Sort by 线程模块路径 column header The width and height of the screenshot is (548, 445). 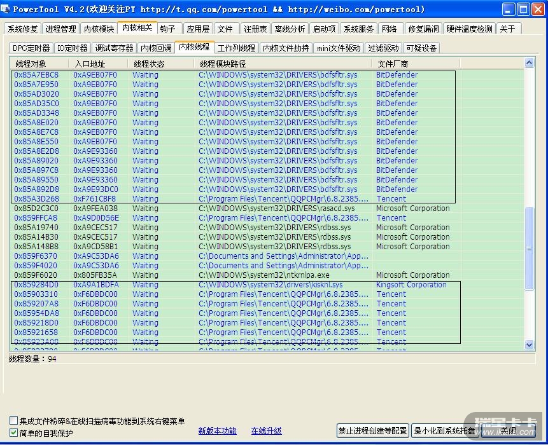click(283, 64)
